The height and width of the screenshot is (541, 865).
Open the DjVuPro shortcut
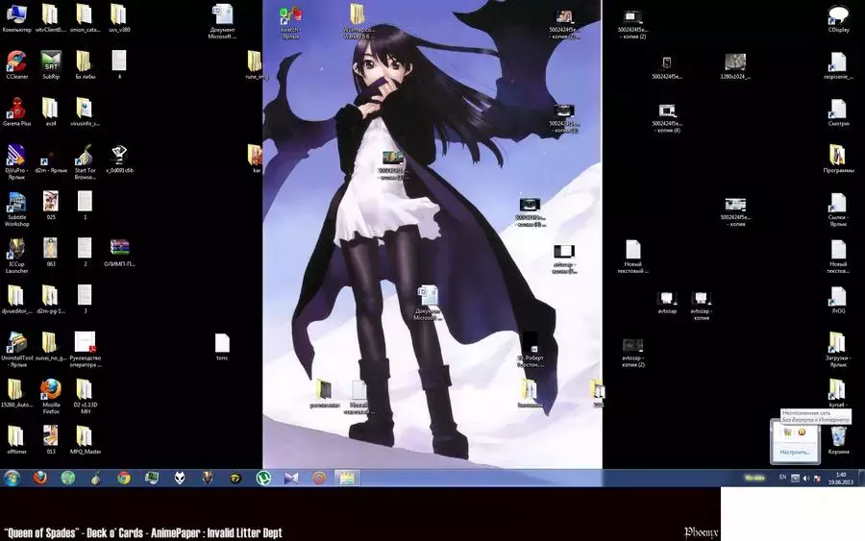pos(16,161)
